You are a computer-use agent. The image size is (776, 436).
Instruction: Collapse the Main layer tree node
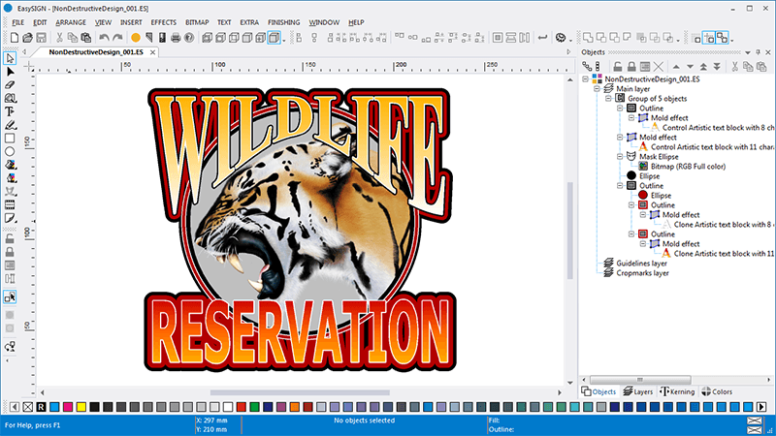pyautogui.click(x=597, y=88)
